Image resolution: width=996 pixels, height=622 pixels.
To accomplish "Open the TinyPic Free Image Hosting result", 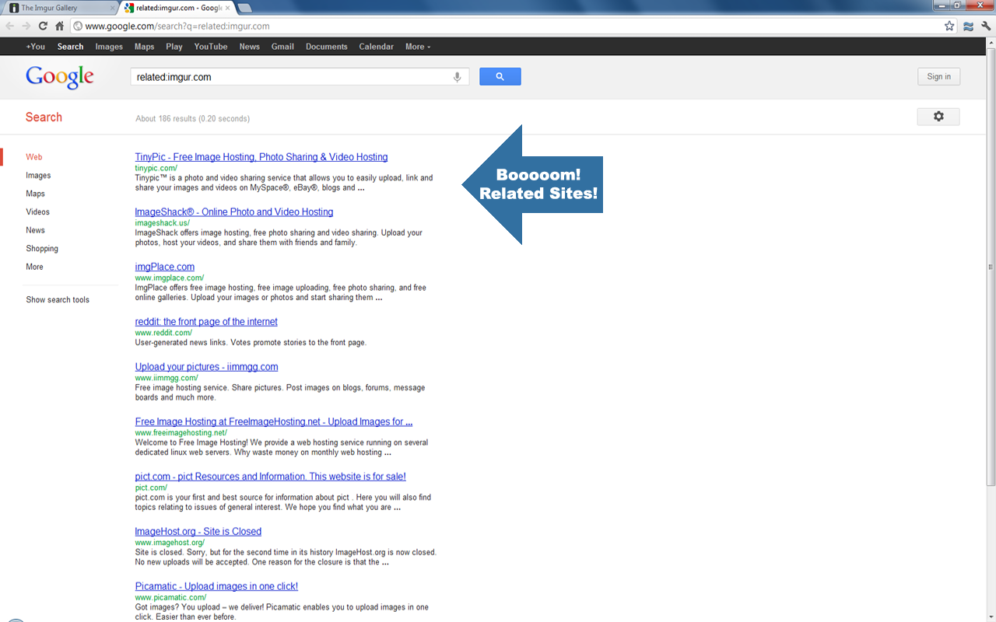I will pos(261,157).
